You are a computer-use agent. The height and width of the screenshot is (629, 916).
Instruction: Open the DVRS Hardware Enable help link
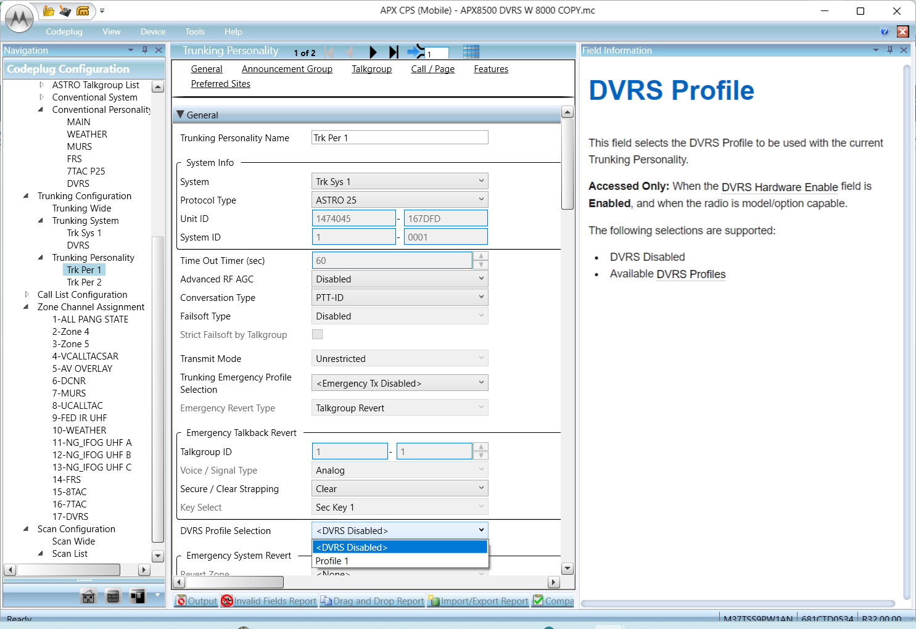coord(780,187)
